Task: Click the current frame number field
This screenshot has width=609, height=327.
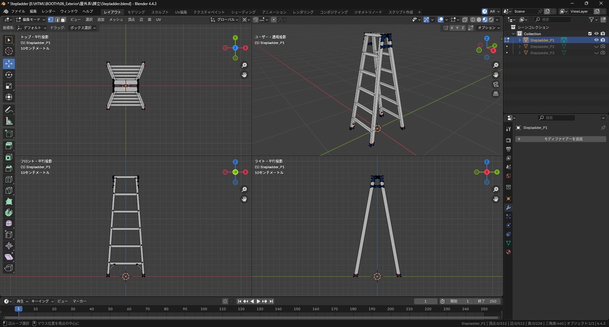Action: pyautogui.click(x=426, y=301)
